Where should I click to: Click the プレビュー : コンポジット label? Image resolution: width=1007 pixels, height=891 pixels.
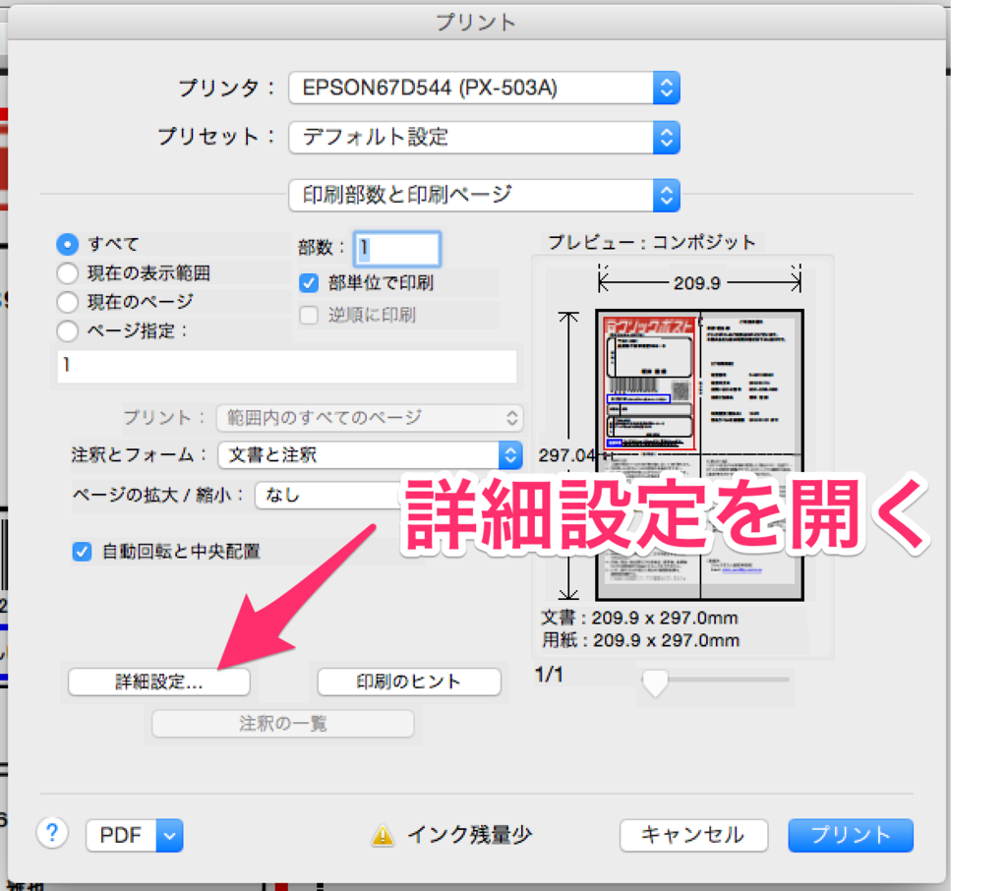pos(652,242)
